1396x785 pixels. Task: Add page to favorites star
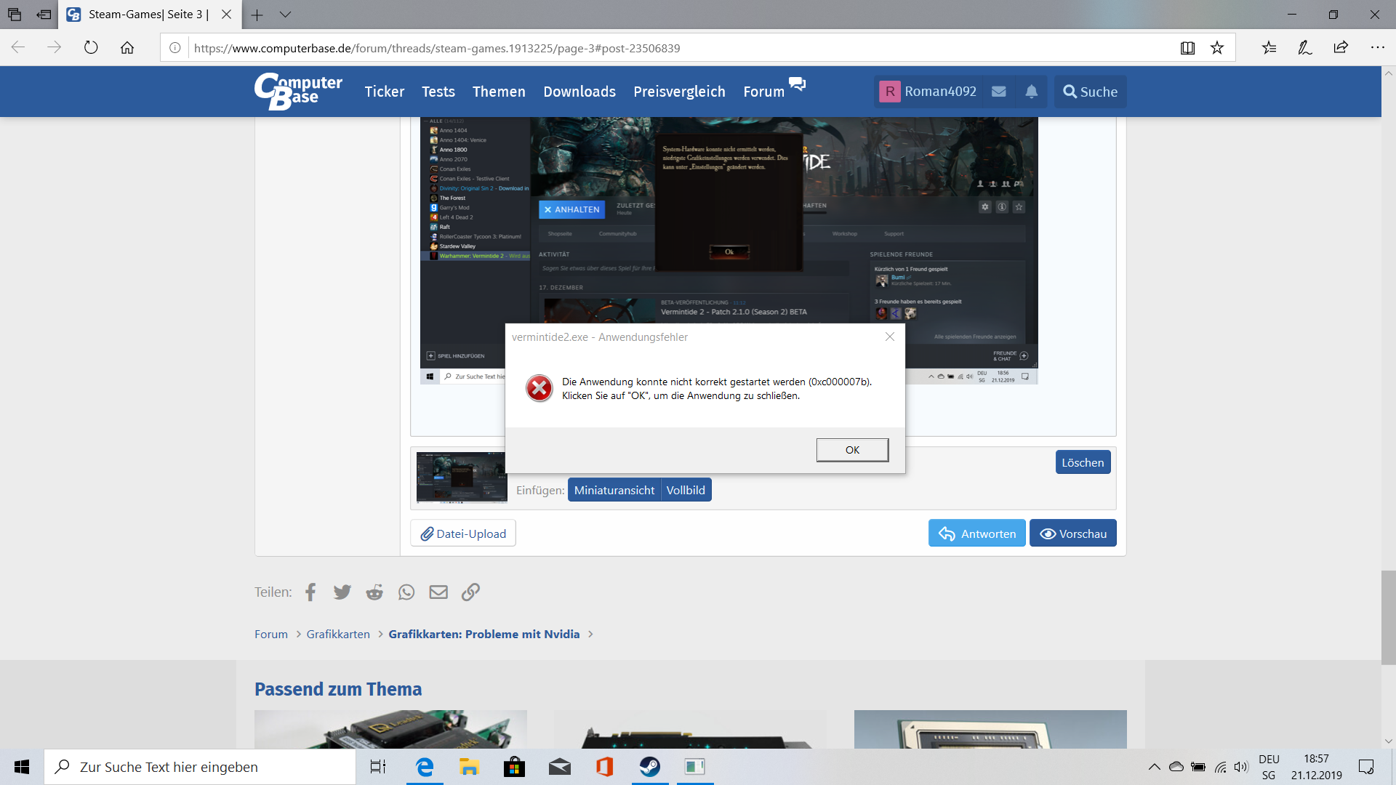pos(1217,48)
